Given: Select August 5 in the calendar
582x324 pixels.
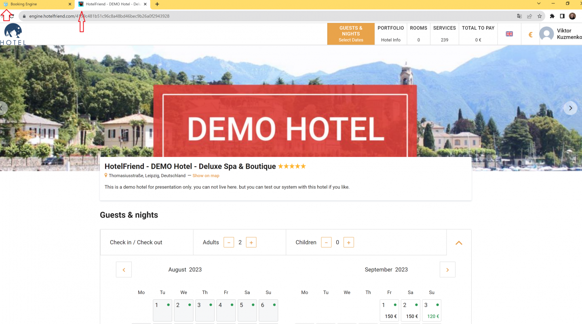Looking at the screenshot, I should click(247, 311).
